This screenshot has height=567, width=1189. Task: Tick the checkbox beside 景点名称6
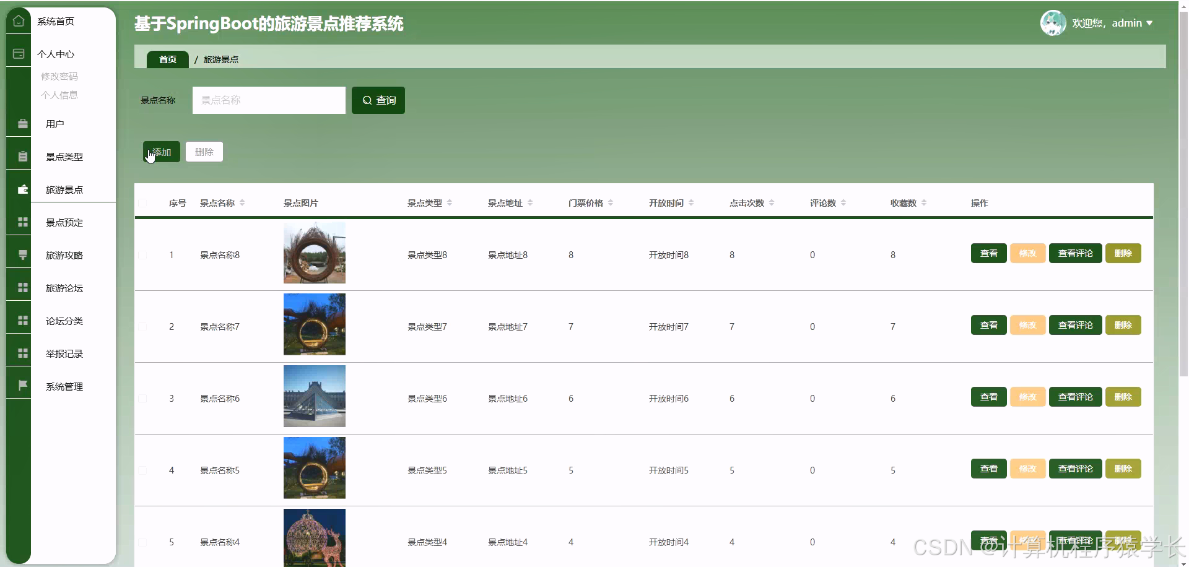[x=142, y=398]
